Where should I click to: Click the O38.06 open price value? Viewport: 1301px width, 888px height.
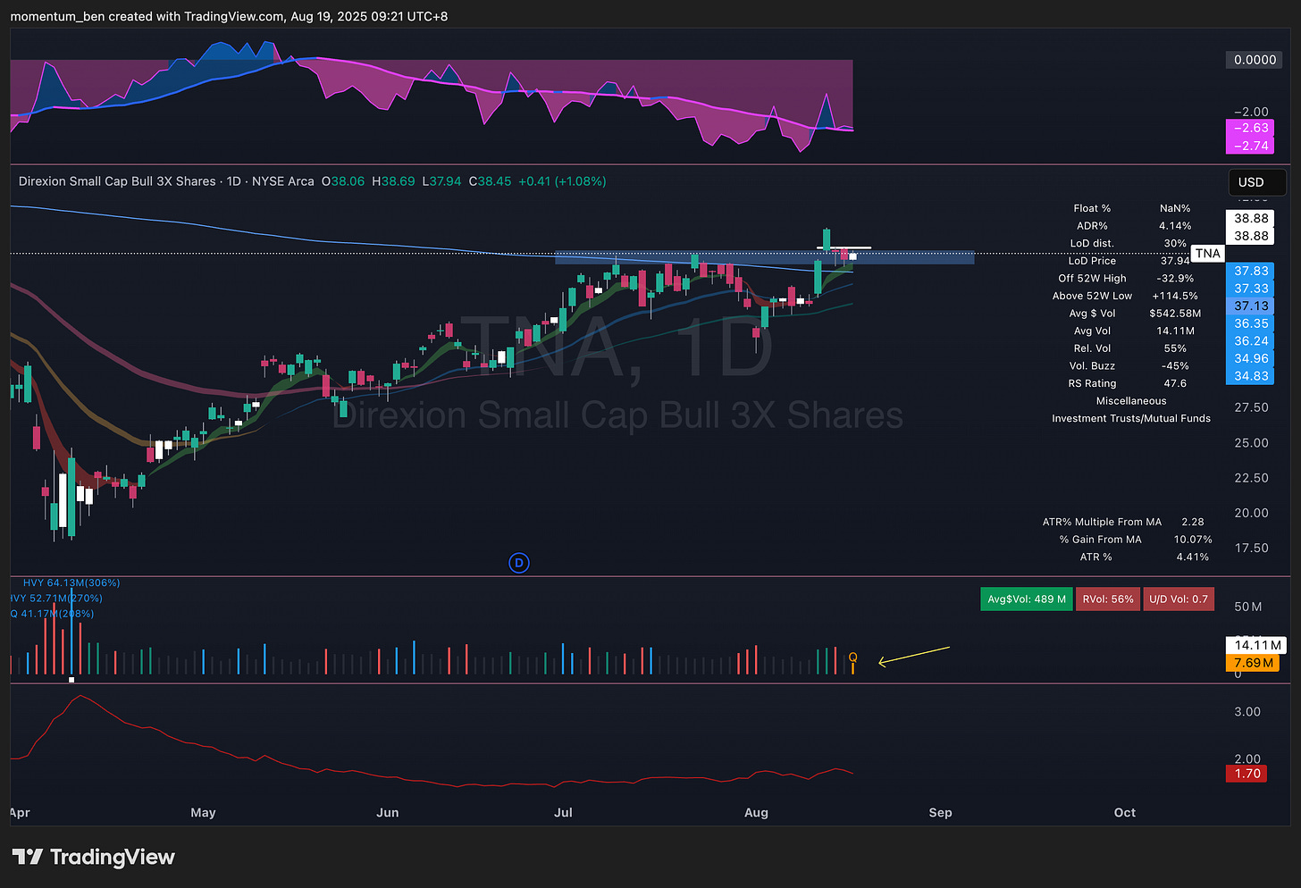coord(343,181)
